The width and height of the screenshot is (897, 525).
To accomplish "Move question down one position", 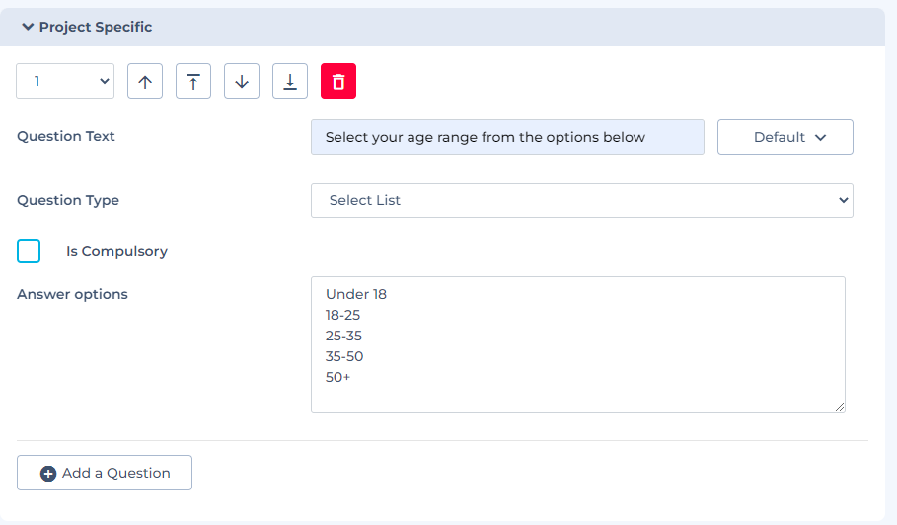I will tap(242, 81).
